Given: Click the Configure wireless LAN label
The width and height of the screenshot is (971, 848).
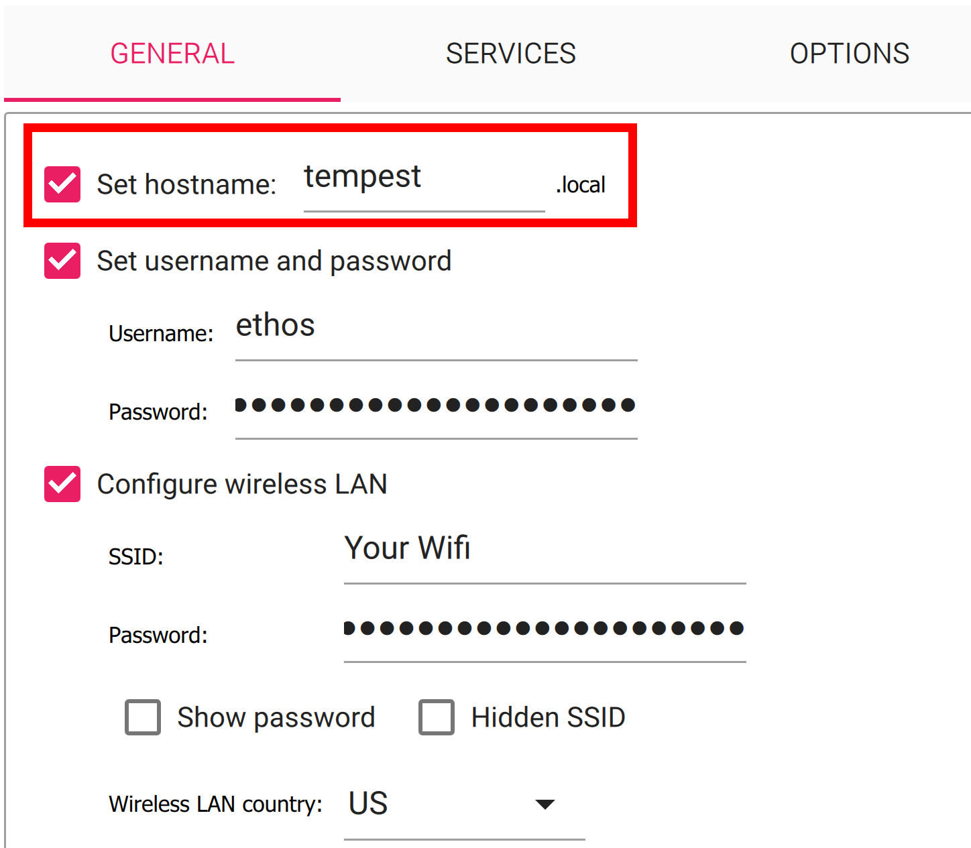Looking at the screenshot, I should [x=242, y=484].
